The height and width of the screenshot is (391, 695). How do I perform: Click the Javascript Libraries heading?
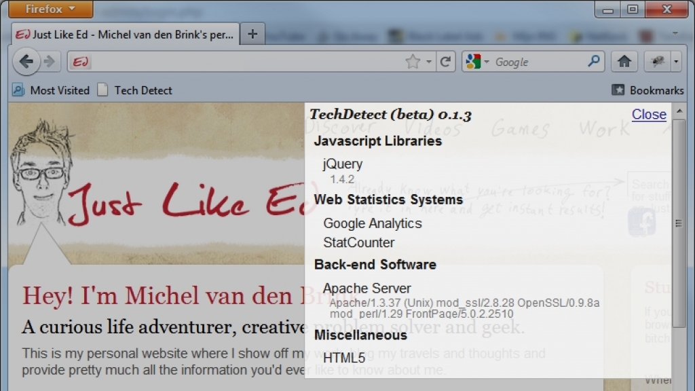(x=377, y=141)
